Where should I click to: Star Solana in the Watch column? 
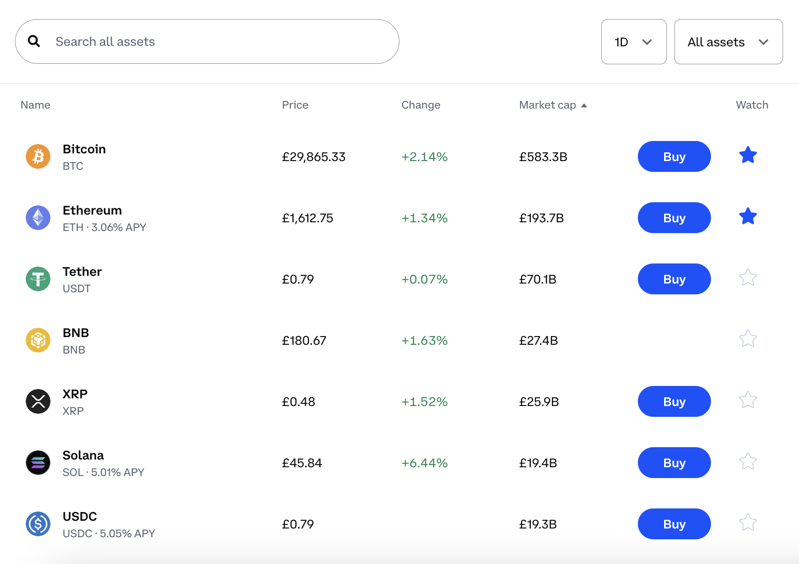click(748, 462)
